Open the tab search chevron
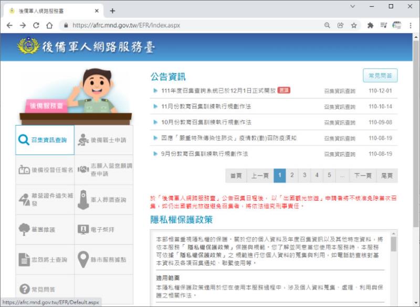Screen dimensions: 420x307 pos(353,6)
